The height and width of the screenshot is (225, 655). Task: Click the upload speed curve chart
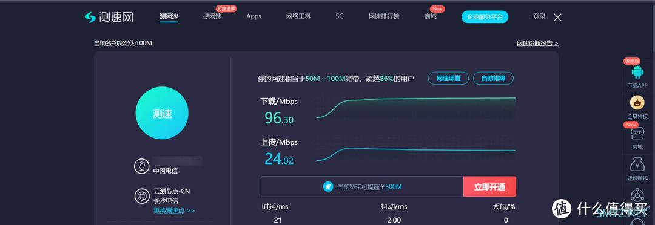[415, 154]
